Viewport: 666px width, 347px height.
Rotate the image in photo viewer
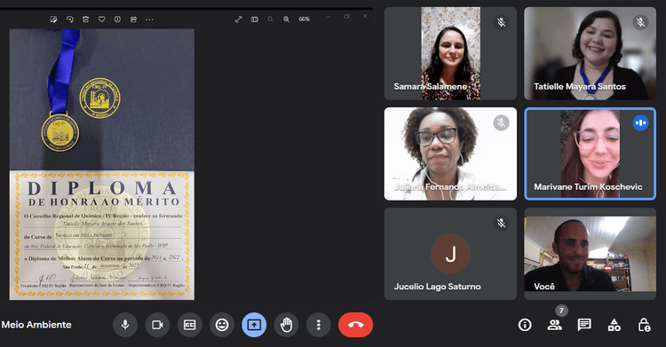[69, 20]
